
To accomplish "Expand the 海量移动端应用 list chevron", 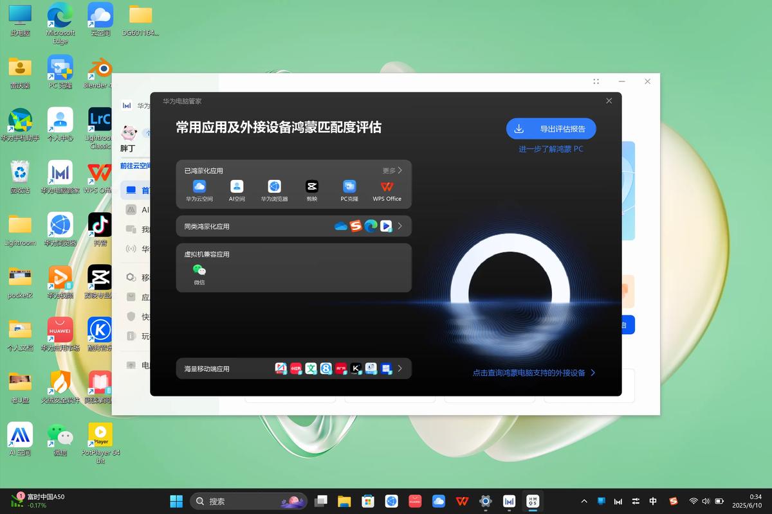I will pos(400,368).
